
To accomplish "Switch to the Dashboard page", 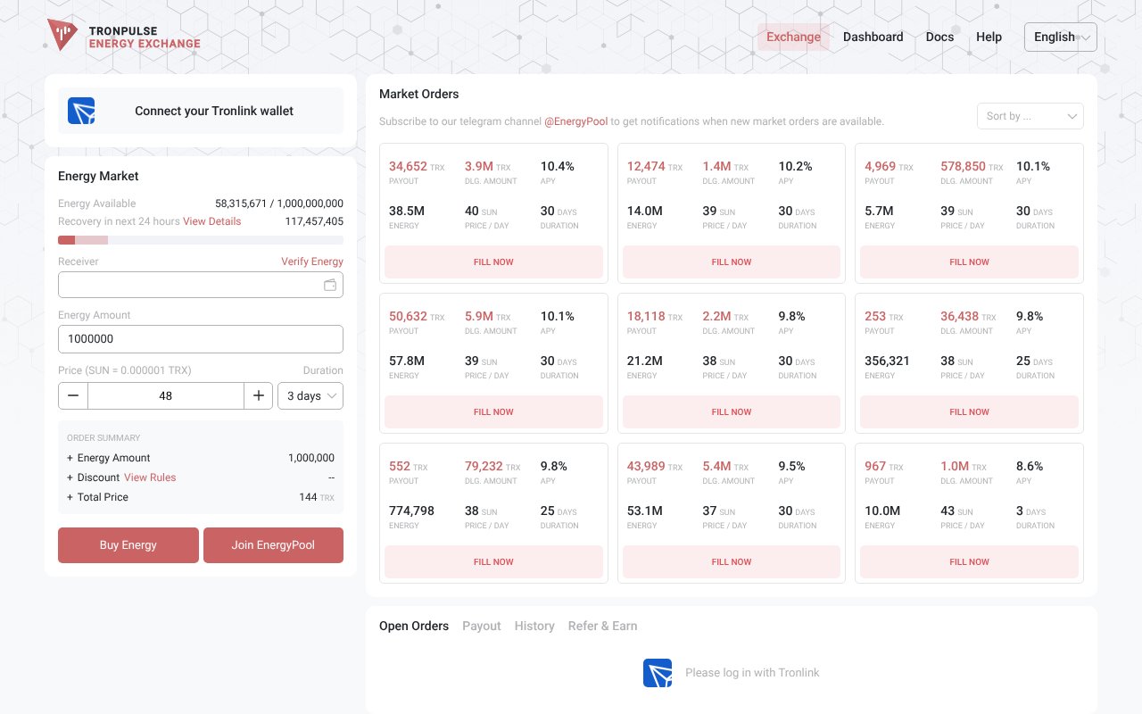I will pos(873,37).
